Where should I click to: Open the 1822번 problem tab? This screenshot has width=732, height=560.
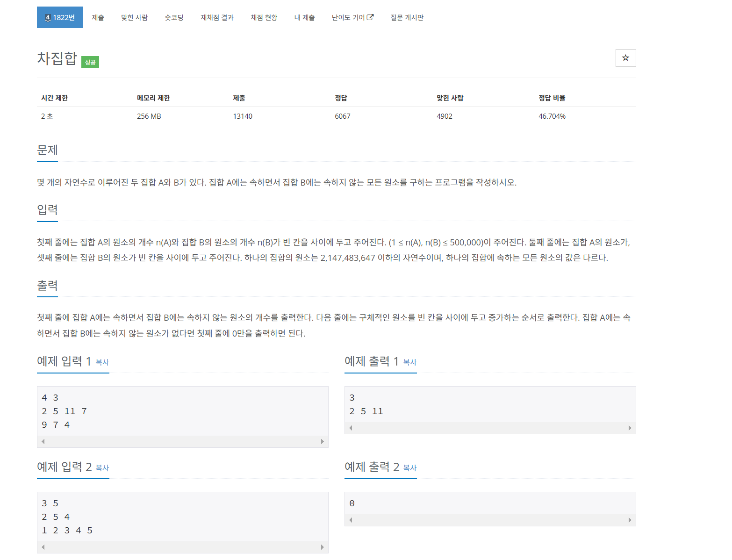pos(60,17)
